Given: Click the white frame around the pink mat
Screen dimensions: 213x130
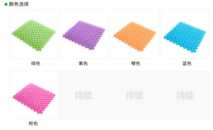Looking at the screenshot, I should click(x=34, y=95).
